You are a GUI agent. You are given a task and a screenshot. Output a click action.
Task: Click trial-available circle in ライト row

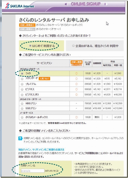(76, 73)
